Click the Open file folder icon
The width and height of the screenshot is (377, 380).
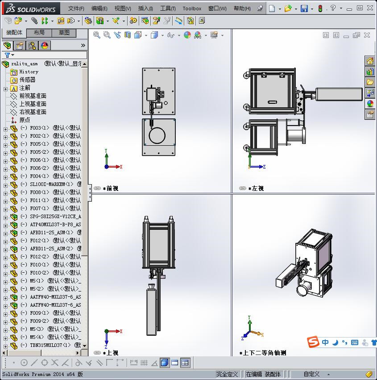point(288,8)
